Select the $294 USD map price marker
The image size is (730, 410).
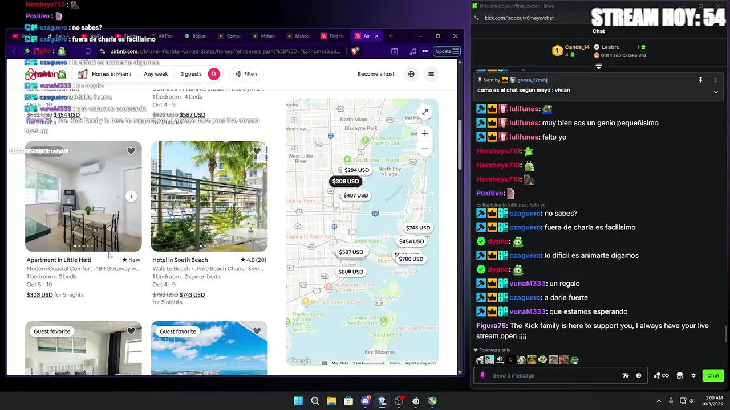356,170
